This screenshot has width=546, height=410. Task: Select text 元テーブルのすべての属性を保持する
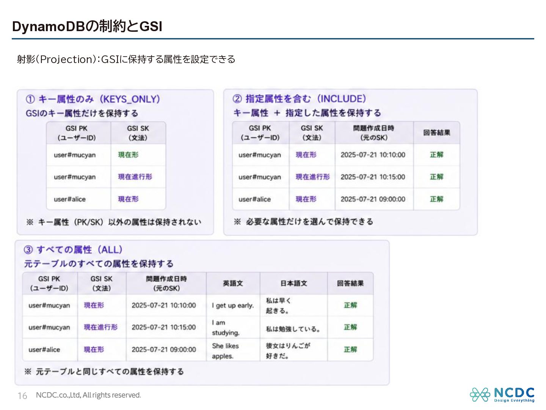tap(99, 263)
